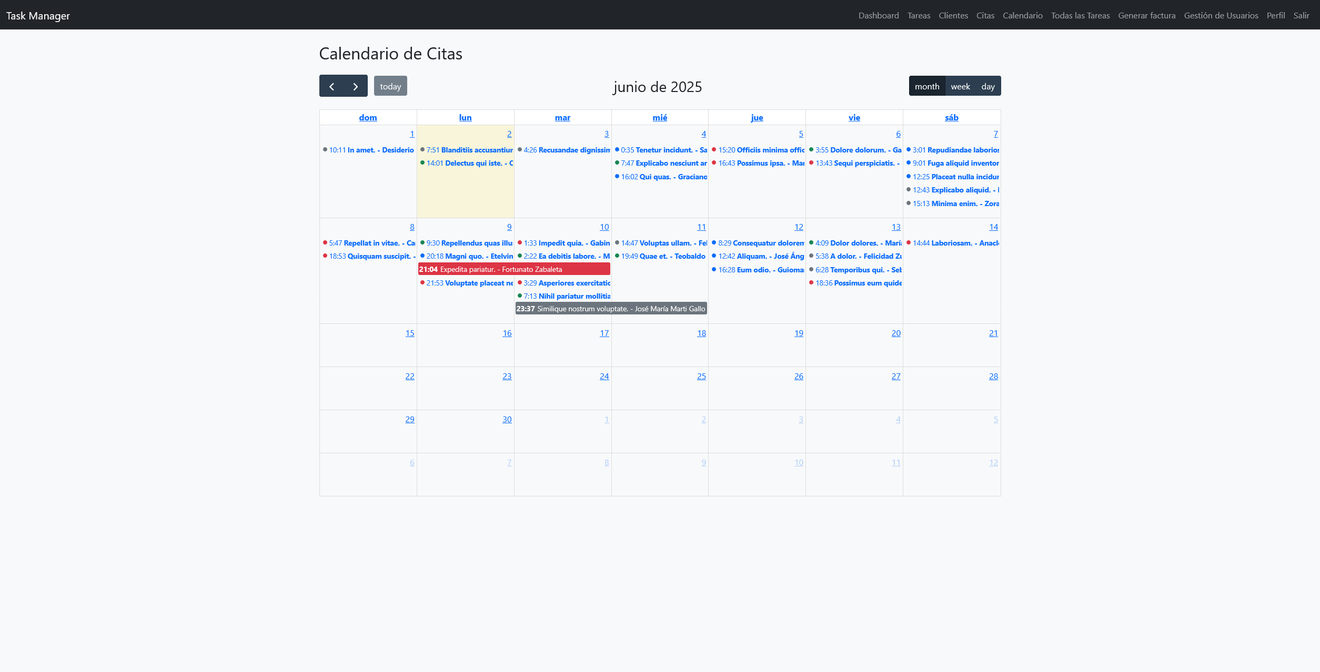Open the 4:26 Recusandae dignissimos event
This screenshot has width=1320, height=672.
[563, 150]
